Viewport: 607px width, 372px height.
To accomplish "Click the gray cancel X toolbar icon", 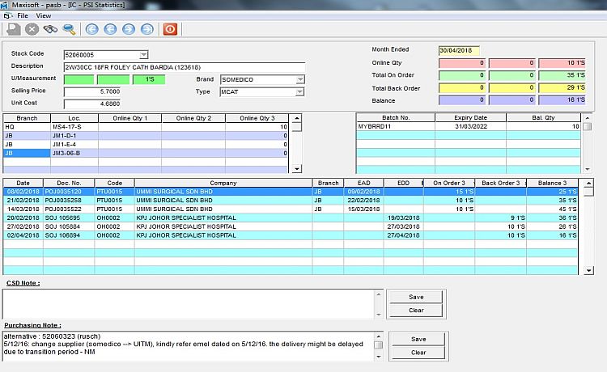I will [x=32, y=29].
